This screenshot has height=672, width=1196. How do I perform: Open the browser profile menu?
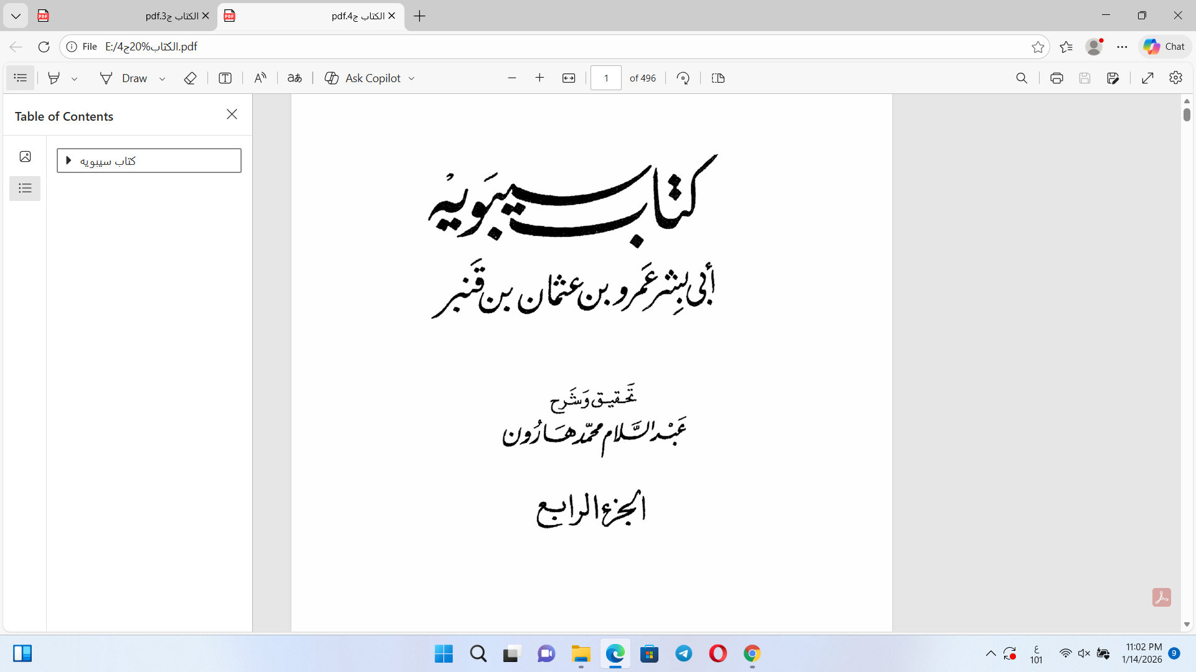[x=1094, y=47]
